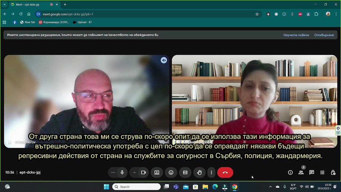
Task: Mute the microphone in the Meet call bar
Action: [122, 173]
